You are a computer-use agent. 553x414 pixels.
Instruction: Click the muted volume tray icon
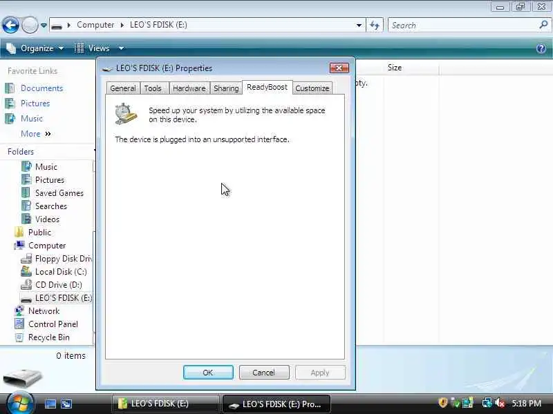pyautogui.click(x=499, y=402)
